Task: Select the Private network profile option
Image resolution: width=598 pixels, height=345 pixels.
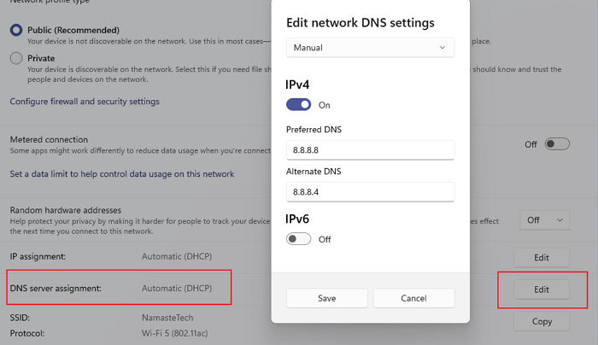Action: point(16,59)
